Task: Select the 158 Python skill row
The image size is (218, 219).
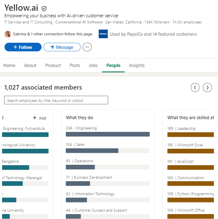Action: 190,197
